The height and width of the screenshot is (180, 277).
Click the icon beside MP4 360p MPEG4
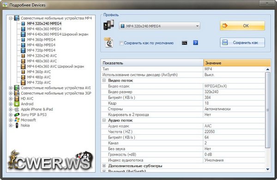(23, 40)
